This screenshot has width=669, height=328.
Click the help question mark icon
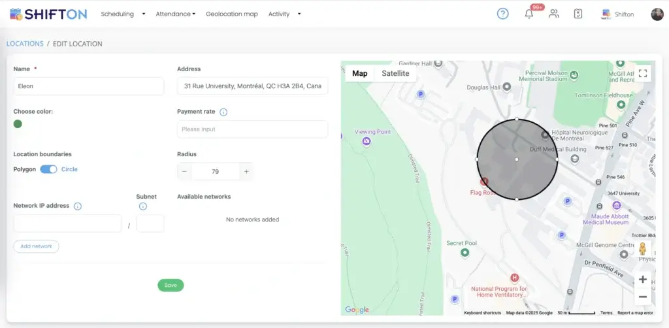502,14
